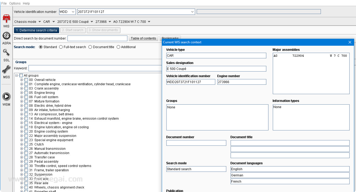Click the Direct search document number field
The image size is (356, 192).
pos(97,38)
